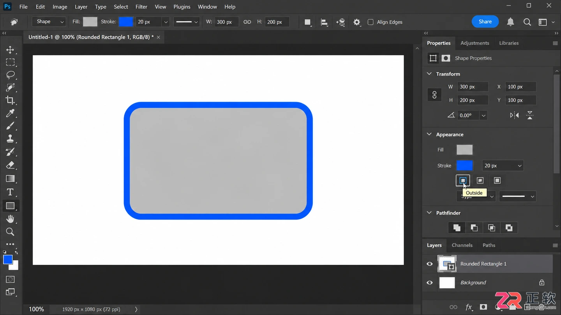Select the Lasso tool
Image resolution: width=561 pixels, height=315 pixels.
(10, 75)
